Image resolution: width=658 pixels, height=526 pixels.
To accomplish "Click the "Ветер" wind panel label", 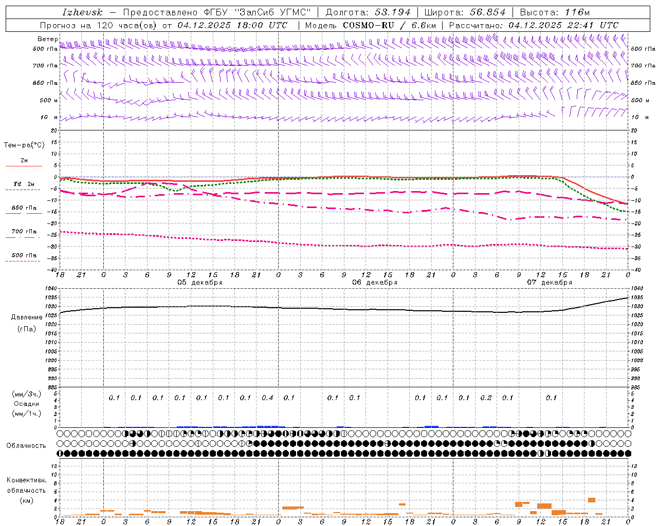I will [x=47, y=39].
